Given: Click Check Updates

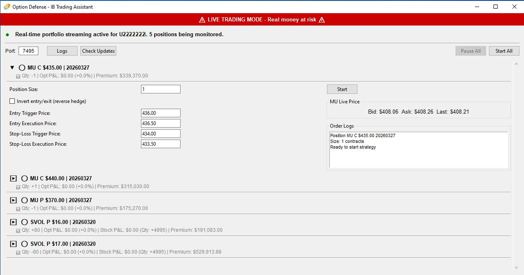Looking at the screenshot, I should [x=98, y=51].
